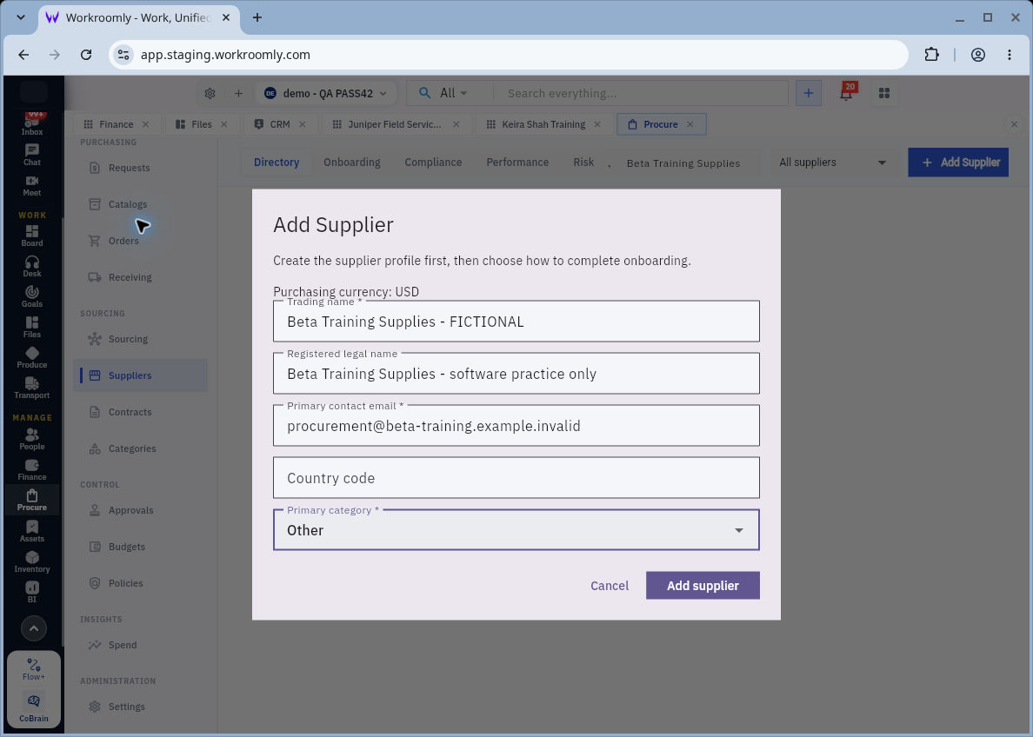Click the Trading name field
This screenshot has width=1033, height=737.
(516, 322)
